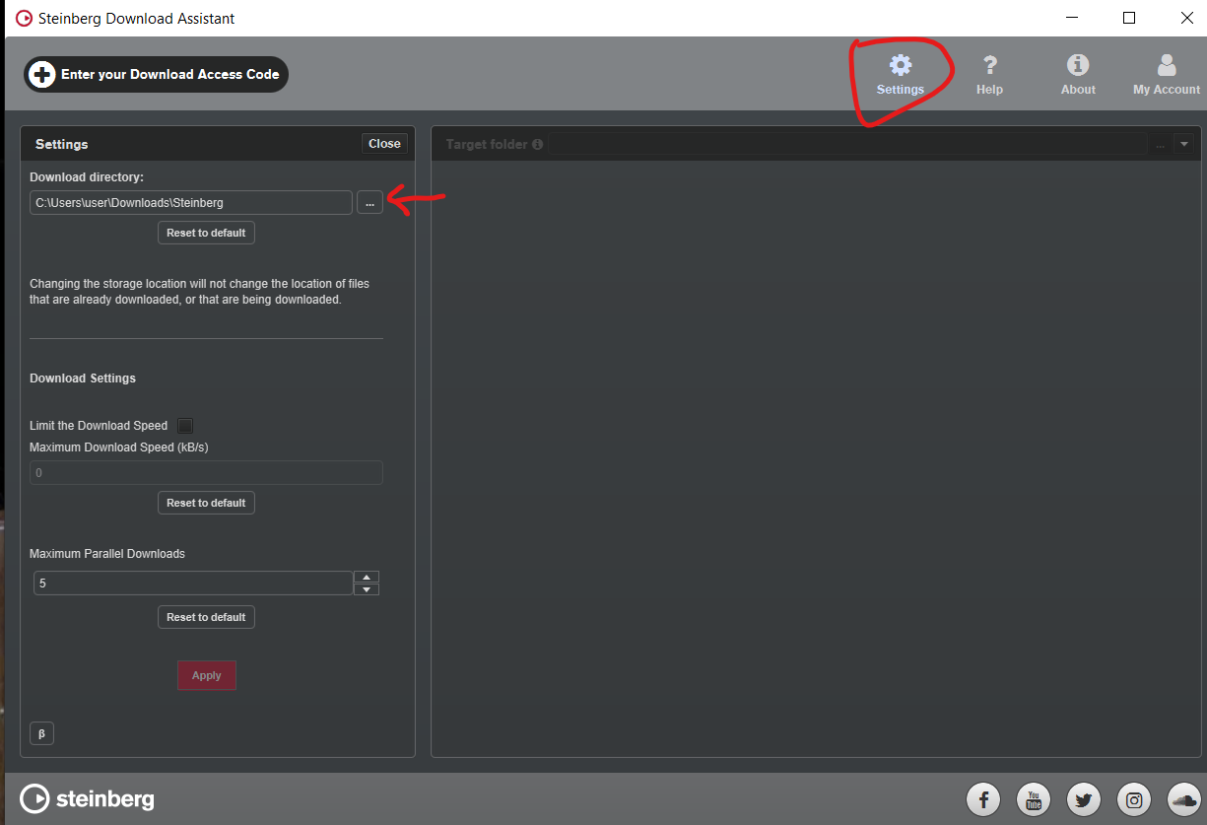Enable the Limit the Download Speed checkbox
Viewport: 1207px width, 825px height.
click(185, 426)
